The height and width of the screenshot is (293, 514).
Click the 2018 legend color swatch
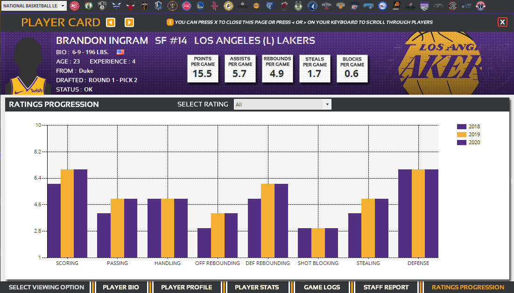pos(462,126)
